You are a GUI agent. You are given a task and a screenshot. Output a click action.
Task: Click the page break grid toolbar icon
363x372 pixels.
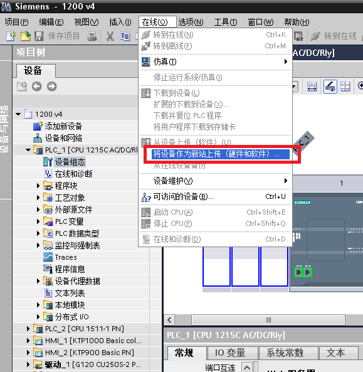[x=345, y=86]
